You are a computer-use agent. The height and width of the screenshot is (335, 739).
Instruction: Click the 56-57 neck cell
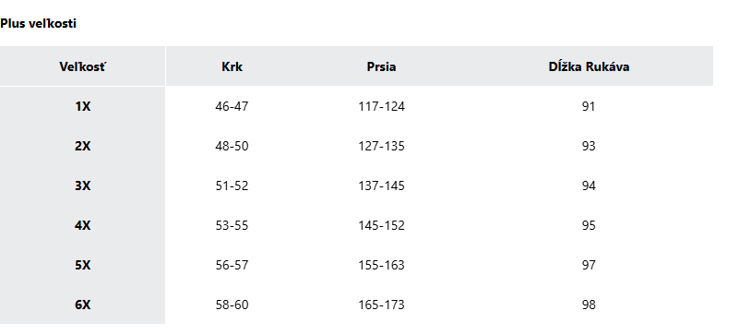[232, 265]
